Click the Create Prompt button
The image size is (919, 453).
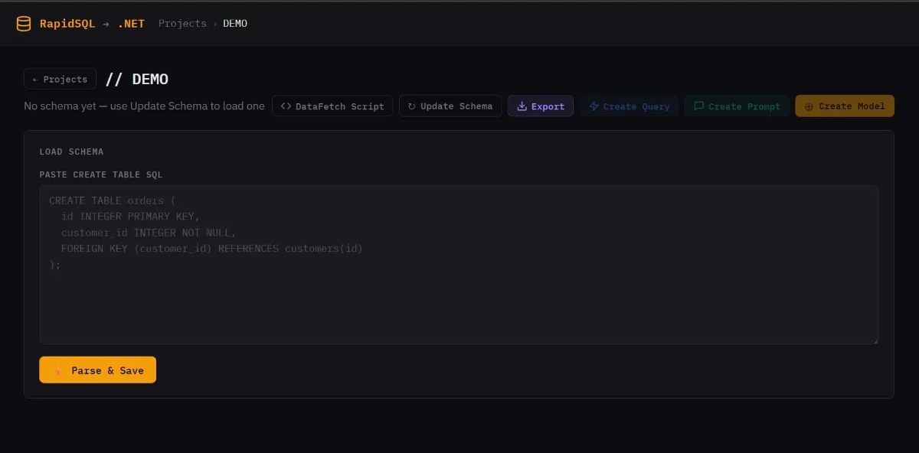[x=737, y=106]
